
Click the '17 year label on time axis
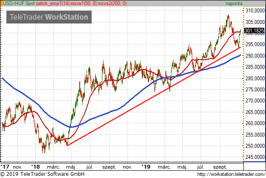5,166
